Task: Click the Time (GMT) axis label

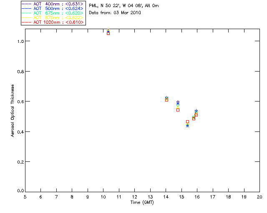Action: pyautogui.click(x=142, y=202)
